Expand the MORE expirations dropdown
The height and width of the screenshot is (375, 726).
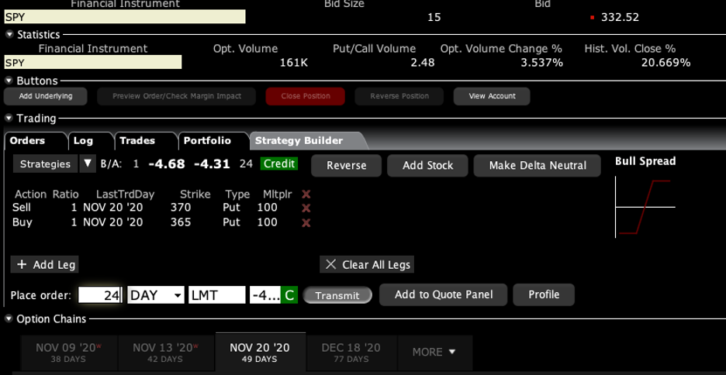click(x=434, y=352)
